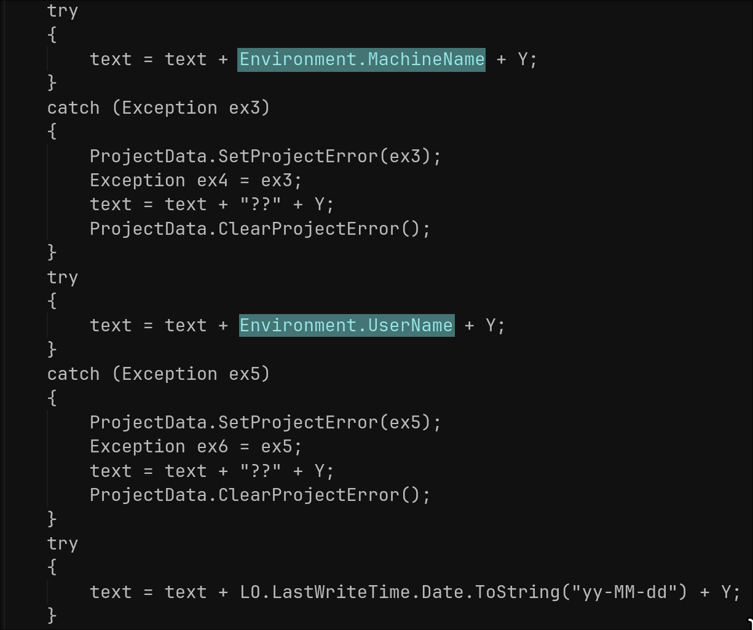This screenshot has height=630, width=753.
Task: Click the ProjectData.SetProjectError(ex5) call
Action: pos(265,422)
